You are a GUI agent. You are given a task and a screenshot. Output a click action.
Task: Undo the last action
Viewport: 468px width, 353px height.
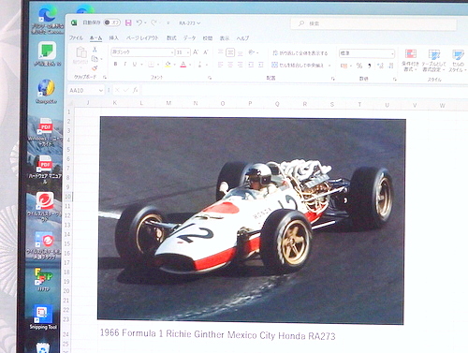139,22
